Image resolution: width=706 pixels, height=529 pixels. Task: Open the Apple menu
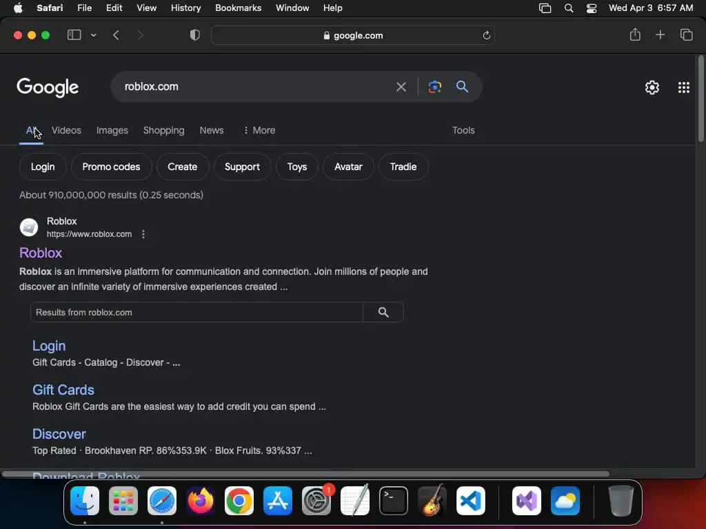(18, 8)
